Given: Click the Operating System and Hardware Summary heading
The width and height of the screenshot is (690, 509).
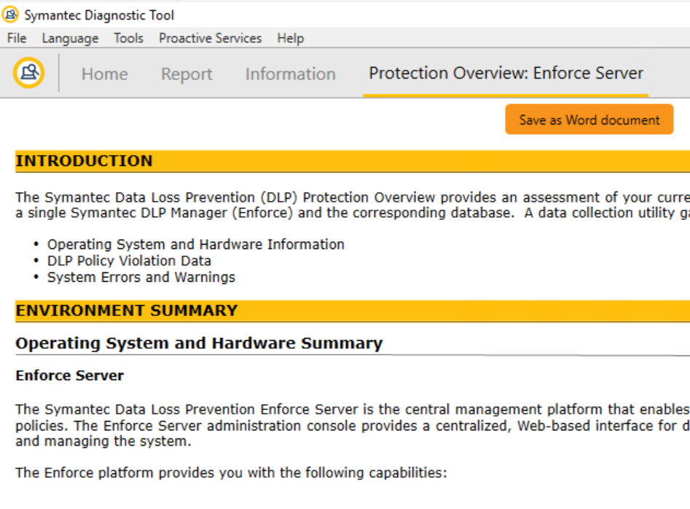Looking at the screenshot, I should click(199, 343).
